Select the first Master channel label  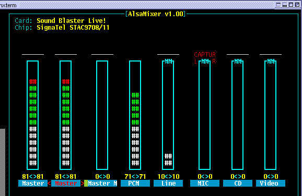(x=33, y=183)
